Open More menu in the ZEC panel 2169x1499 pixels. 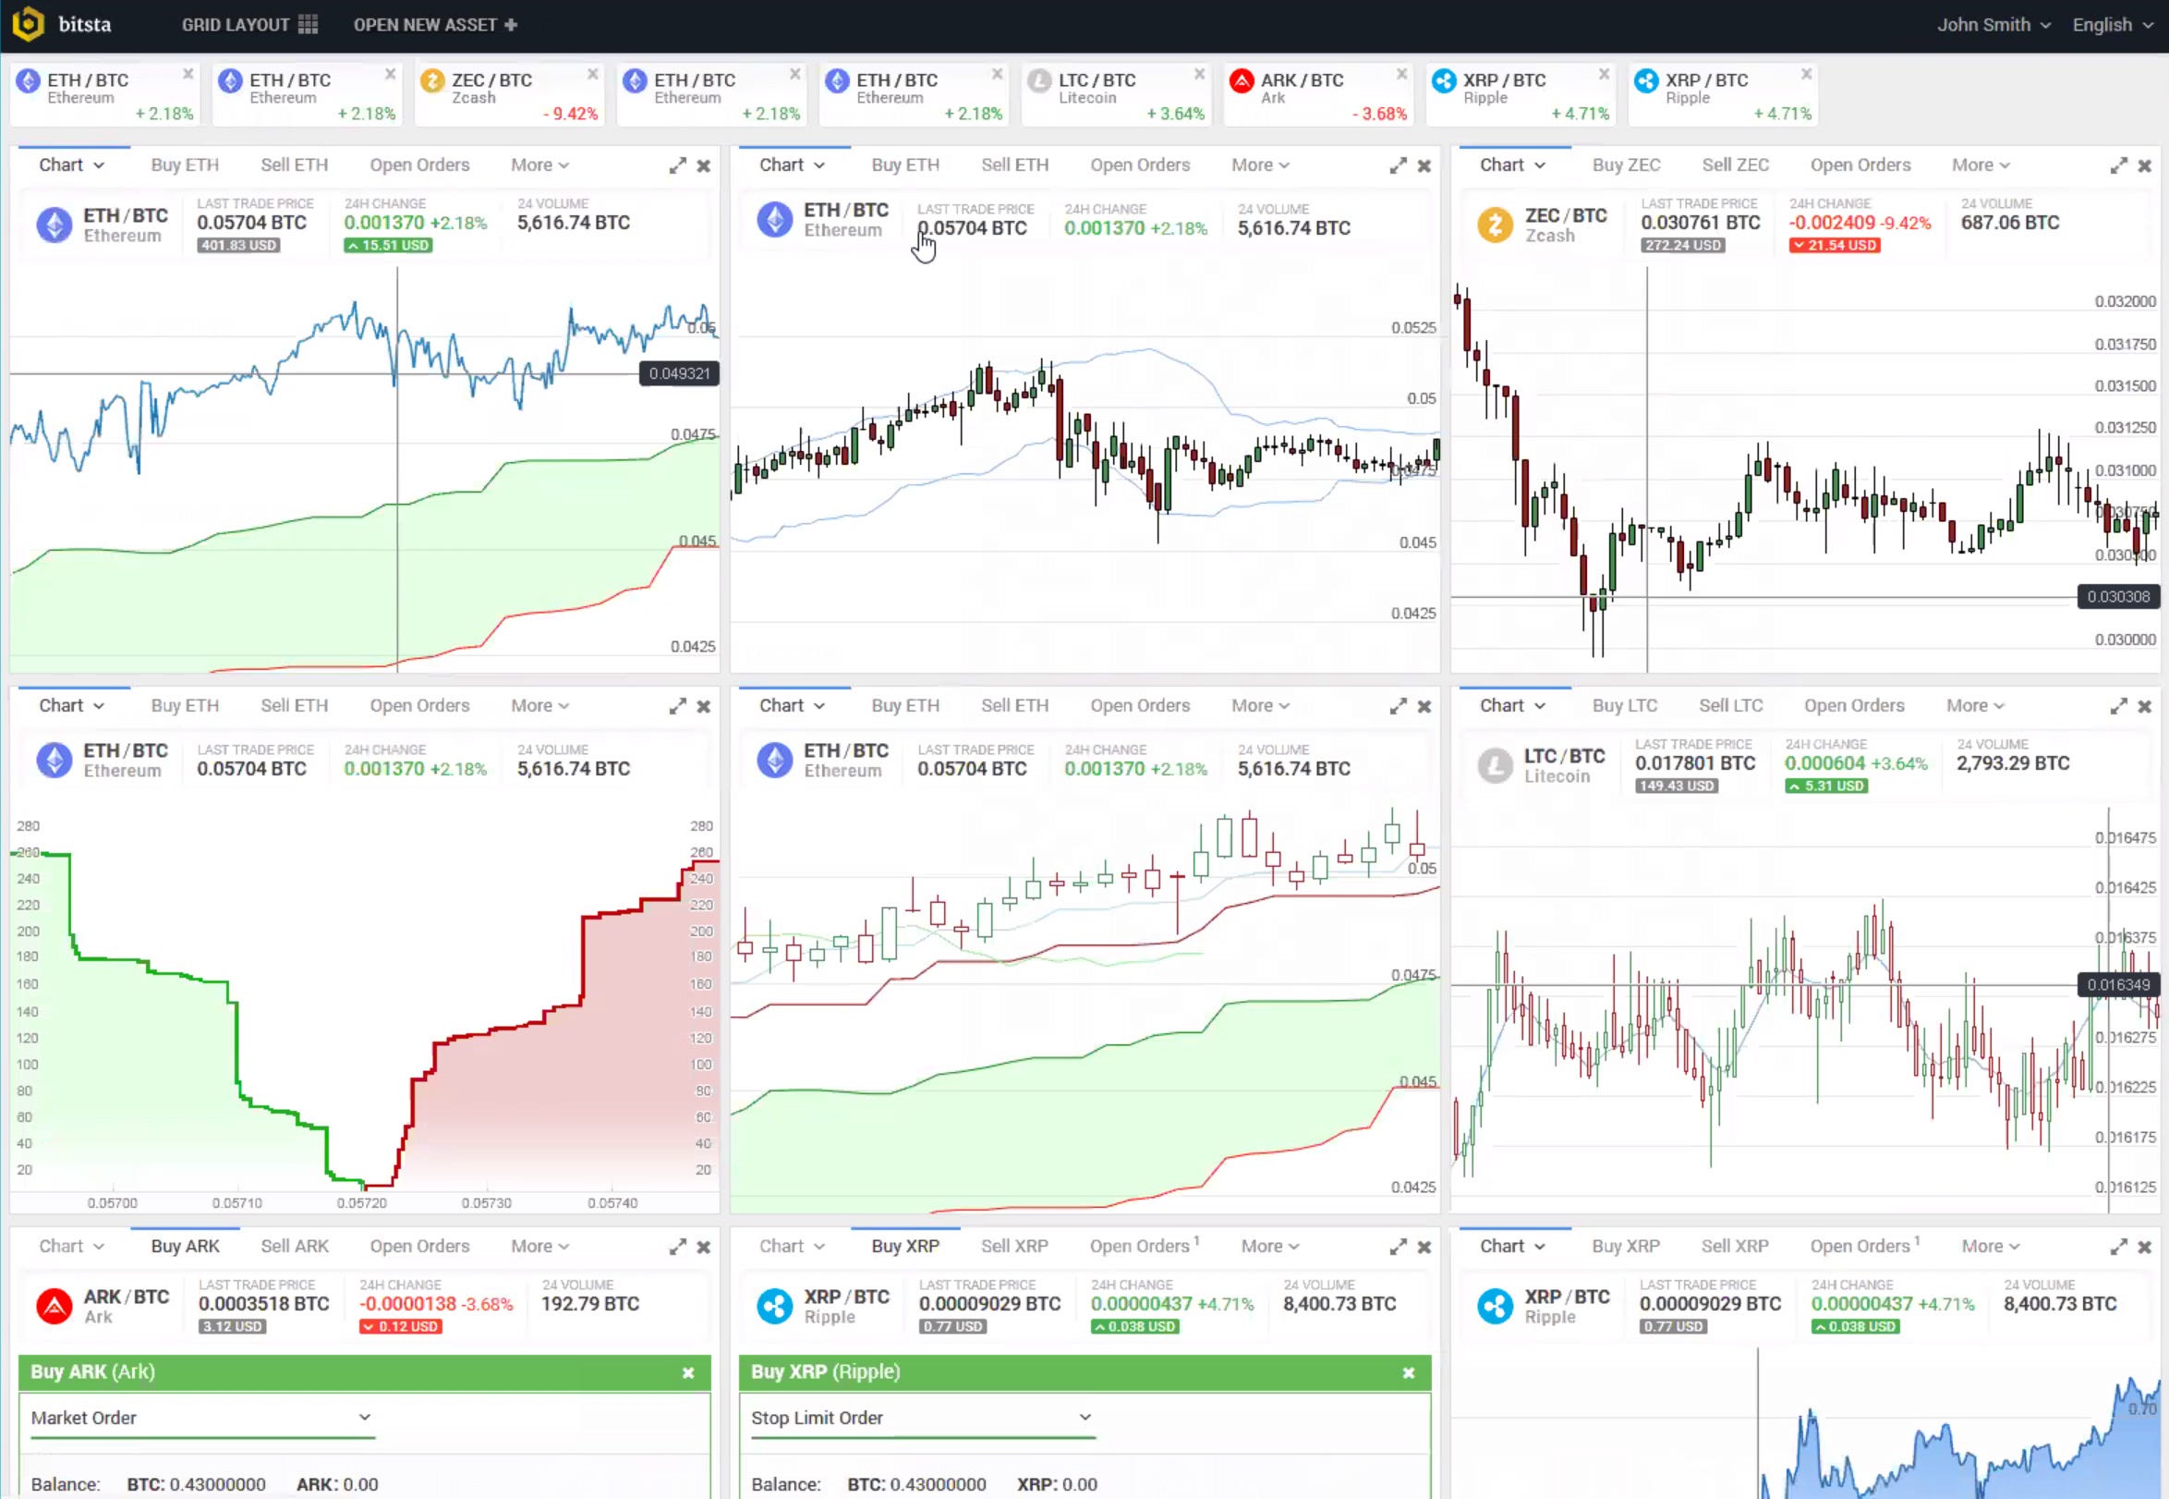[1981, 165]
